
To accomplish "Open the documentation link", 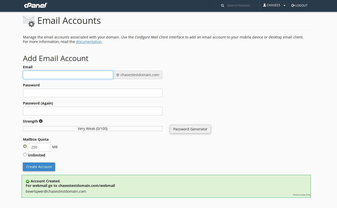I will click(89, 42).
